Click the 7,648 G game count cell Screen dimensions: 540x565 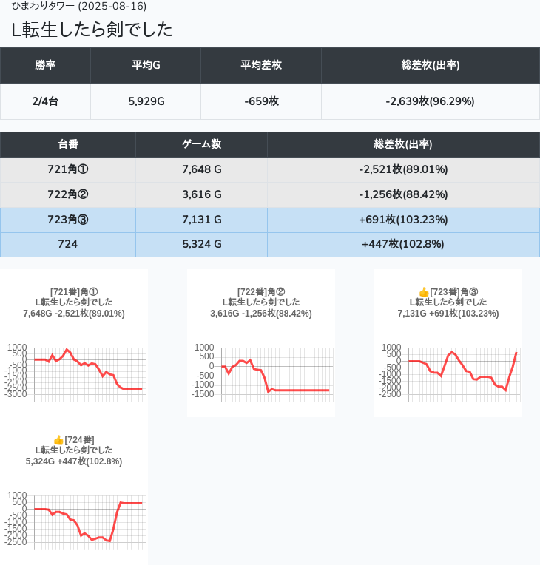click(201, 169)
